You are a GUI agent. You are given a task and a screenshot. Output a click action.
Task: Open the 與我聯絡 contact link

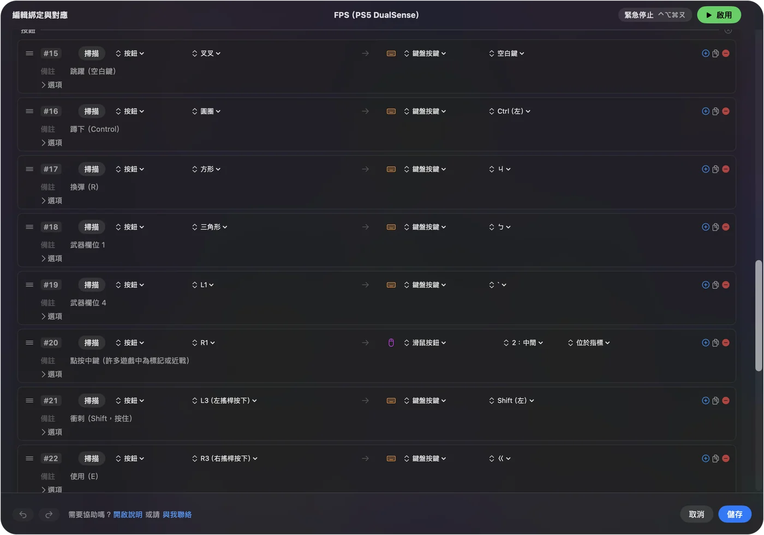click(177, 514)
